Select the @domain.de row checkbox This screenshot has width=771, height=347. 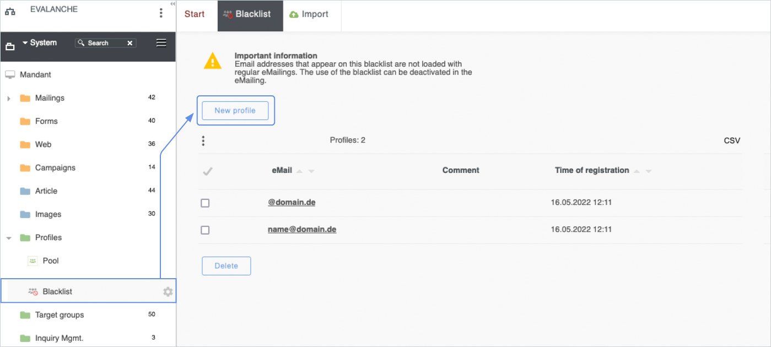click(205, 203)
